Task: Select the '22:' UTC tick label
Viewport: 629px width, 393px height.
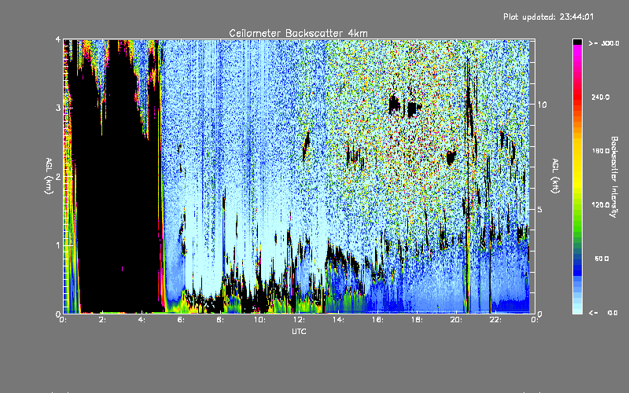Action: [x=495, y=320]
